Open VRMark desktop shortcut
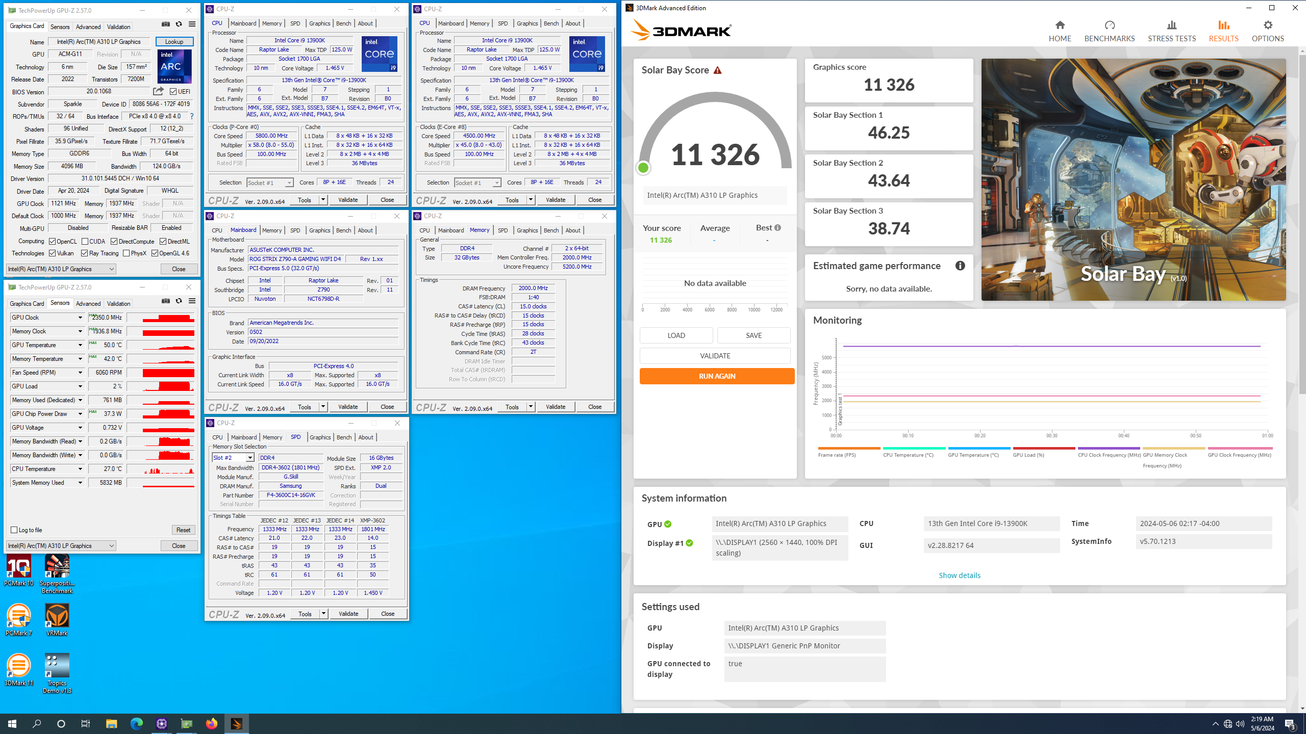The height and width of the screenshot is (734, 1306). [57, 620]
